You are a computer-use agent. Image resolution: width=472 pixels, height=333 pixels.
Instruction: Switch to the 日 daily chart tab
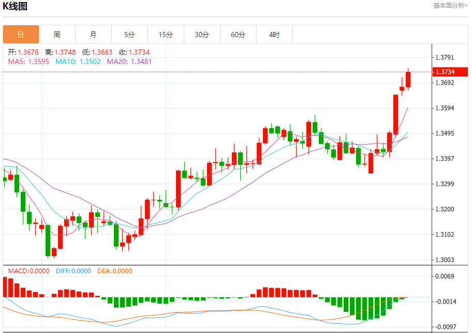coord(21,35)
